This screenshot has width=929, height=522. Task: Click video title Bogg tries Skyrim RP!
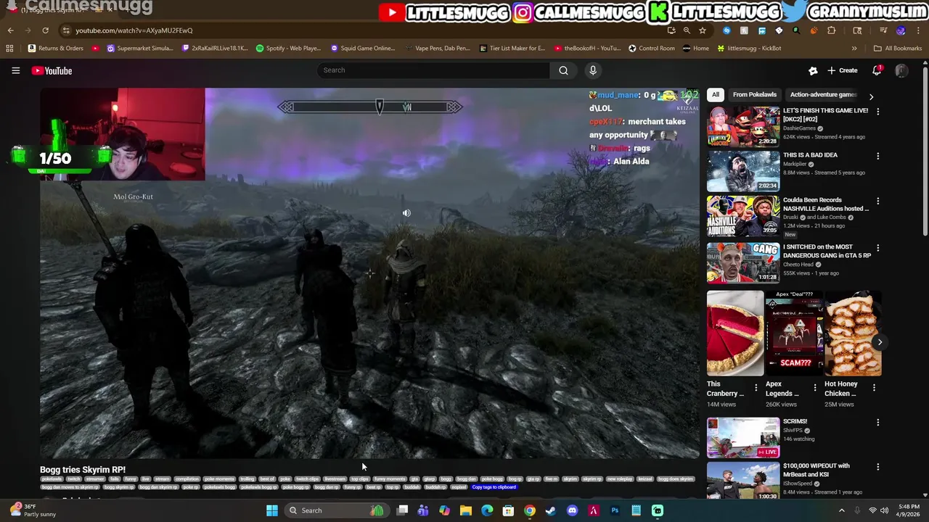tap(83, 470)
